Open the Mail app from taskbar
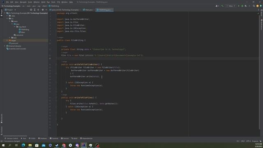This screenshot has height=148, width=263. coord(44,145)
